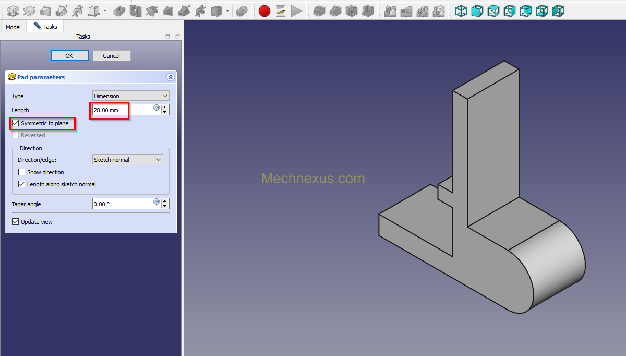This screenshot has width=626, height=356.
Task: Open the Macros dialog icon
Action: point(281,10)
